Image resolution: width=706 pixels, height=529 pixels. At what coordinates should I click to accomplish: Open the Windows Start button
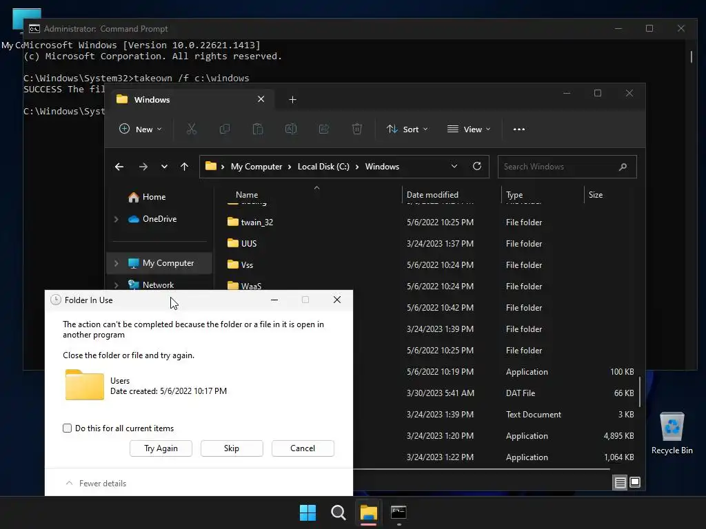click(308, 512)
